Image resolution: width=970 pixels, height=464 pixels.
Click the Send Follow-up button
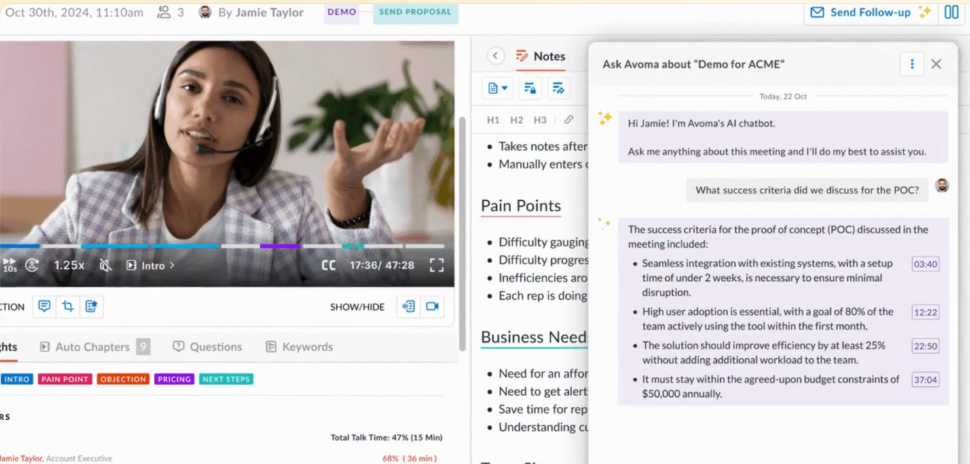[x=870, y=12]
